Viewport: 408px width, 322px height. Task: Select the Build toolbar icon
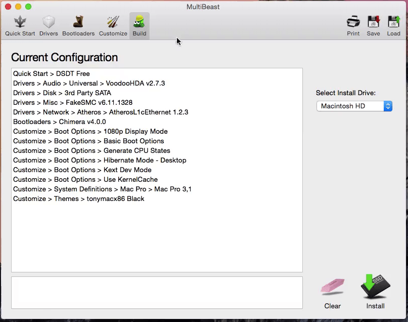[x=140, y=26]
